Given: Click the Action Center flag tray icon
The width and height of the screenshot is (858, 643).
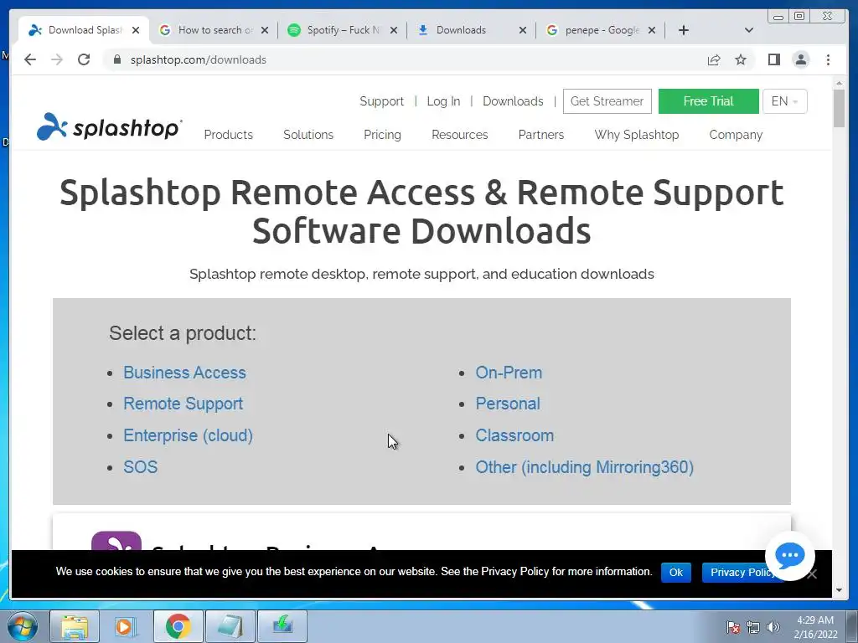Looking at the screenshot, I should pos(733,627).
